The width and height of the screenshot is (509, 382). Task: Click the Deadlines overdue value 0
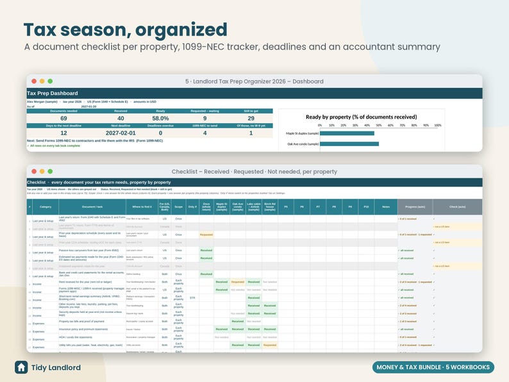[160, 133]
